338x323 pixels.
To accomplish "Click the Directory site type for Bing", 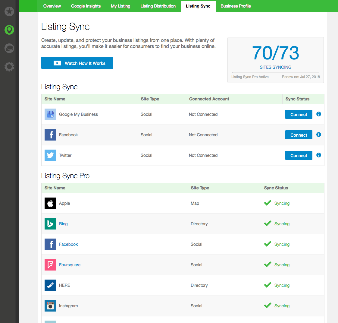I will (x=199, y=224).
